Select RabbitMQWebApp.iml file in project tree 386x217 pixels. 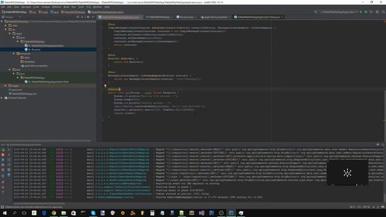[24, 94]
